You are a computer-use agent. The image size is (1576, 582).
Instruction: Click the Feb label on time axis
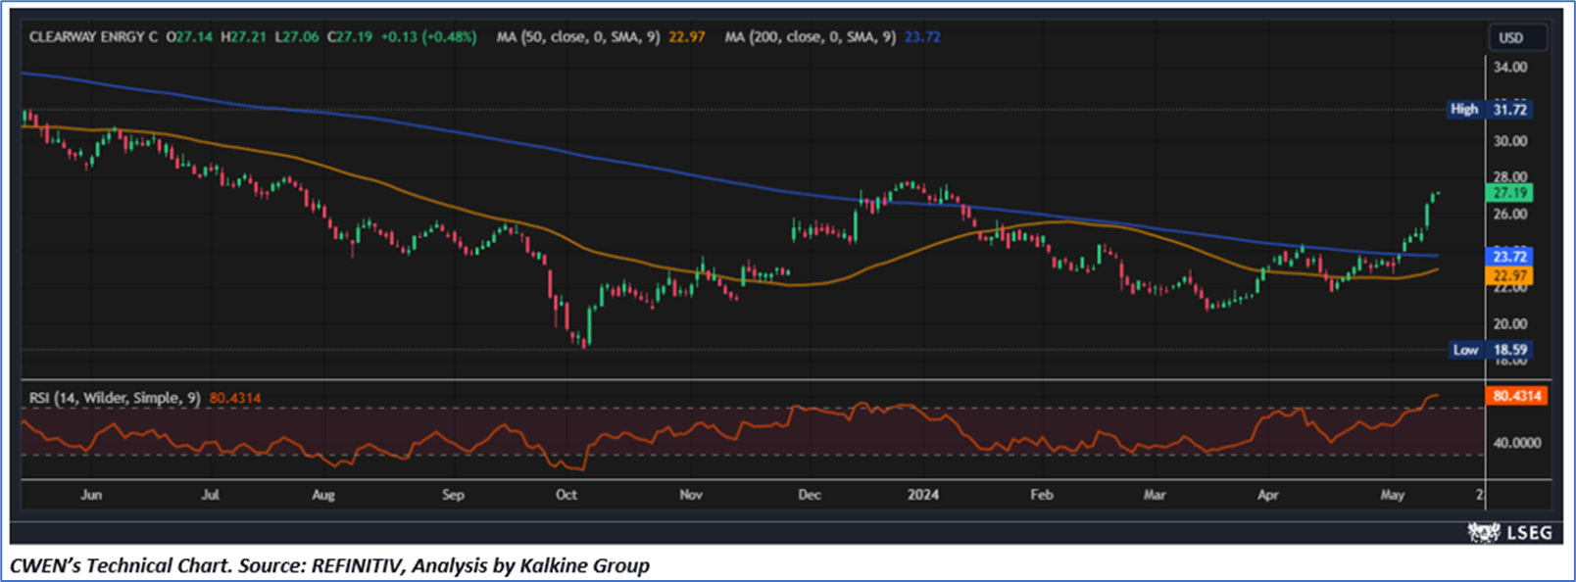[1042, 495]
